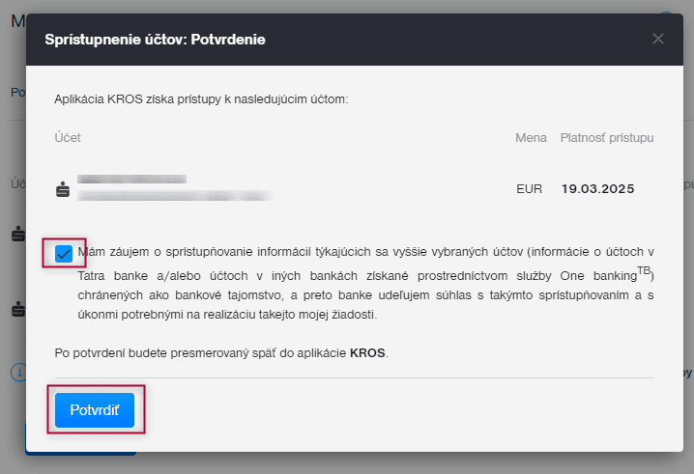The height and width of the screenshot is (474, 694).
Task: Select the blurred account name
Action: click(131, 180)
